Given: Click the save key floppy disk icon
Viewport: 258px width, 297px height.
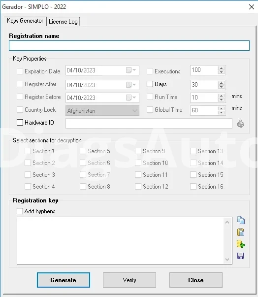Looking at the screenshot, I should point(241,256).
